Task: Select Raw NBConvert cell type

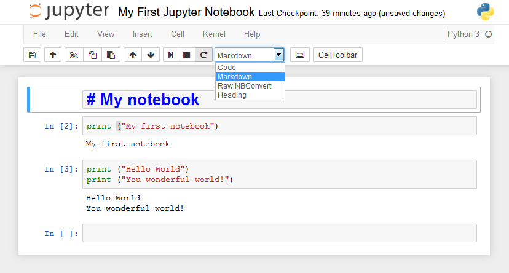Action: pos(250,86)
